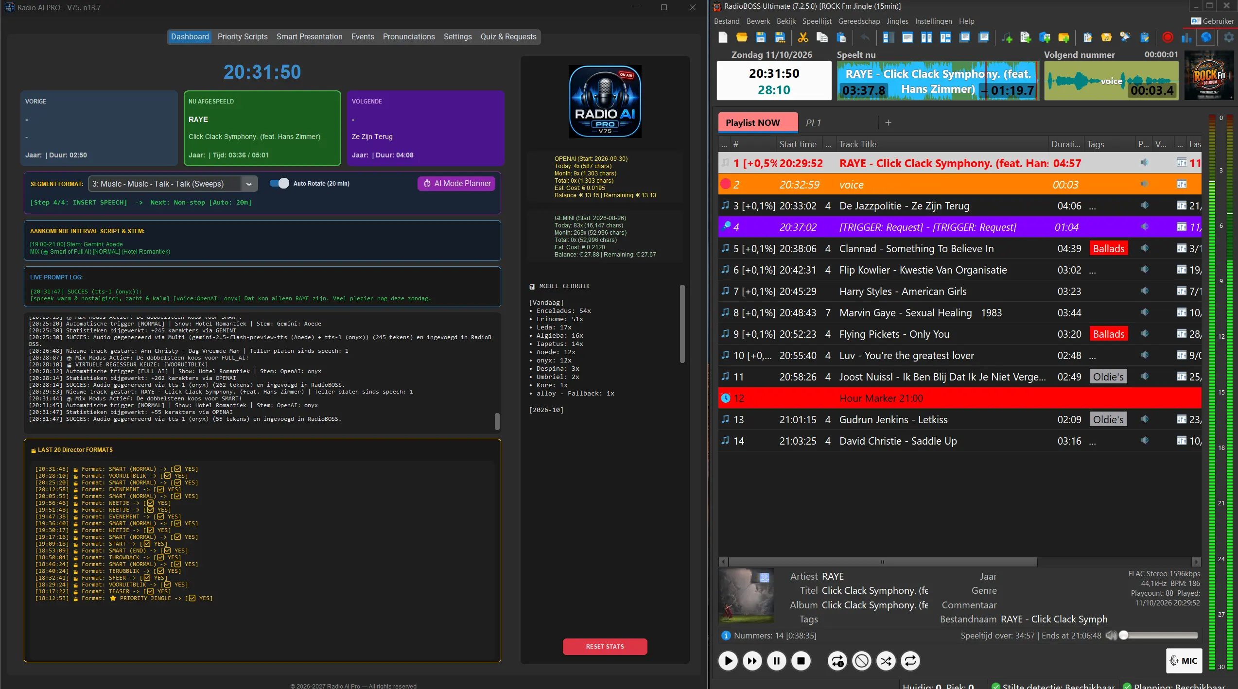Image resolution: width=1238 pixels, height=689 pixels.
Task: Click speaker icon on Harry Styles row
Action: (1145, 291)
